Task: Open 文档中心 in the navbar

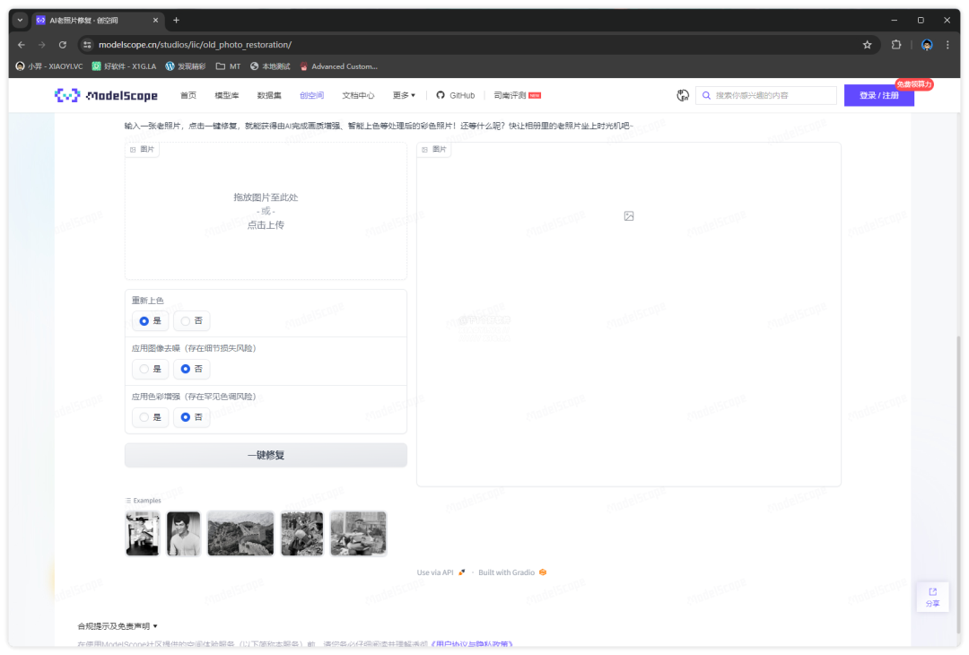Action: [x=358, y=95]
